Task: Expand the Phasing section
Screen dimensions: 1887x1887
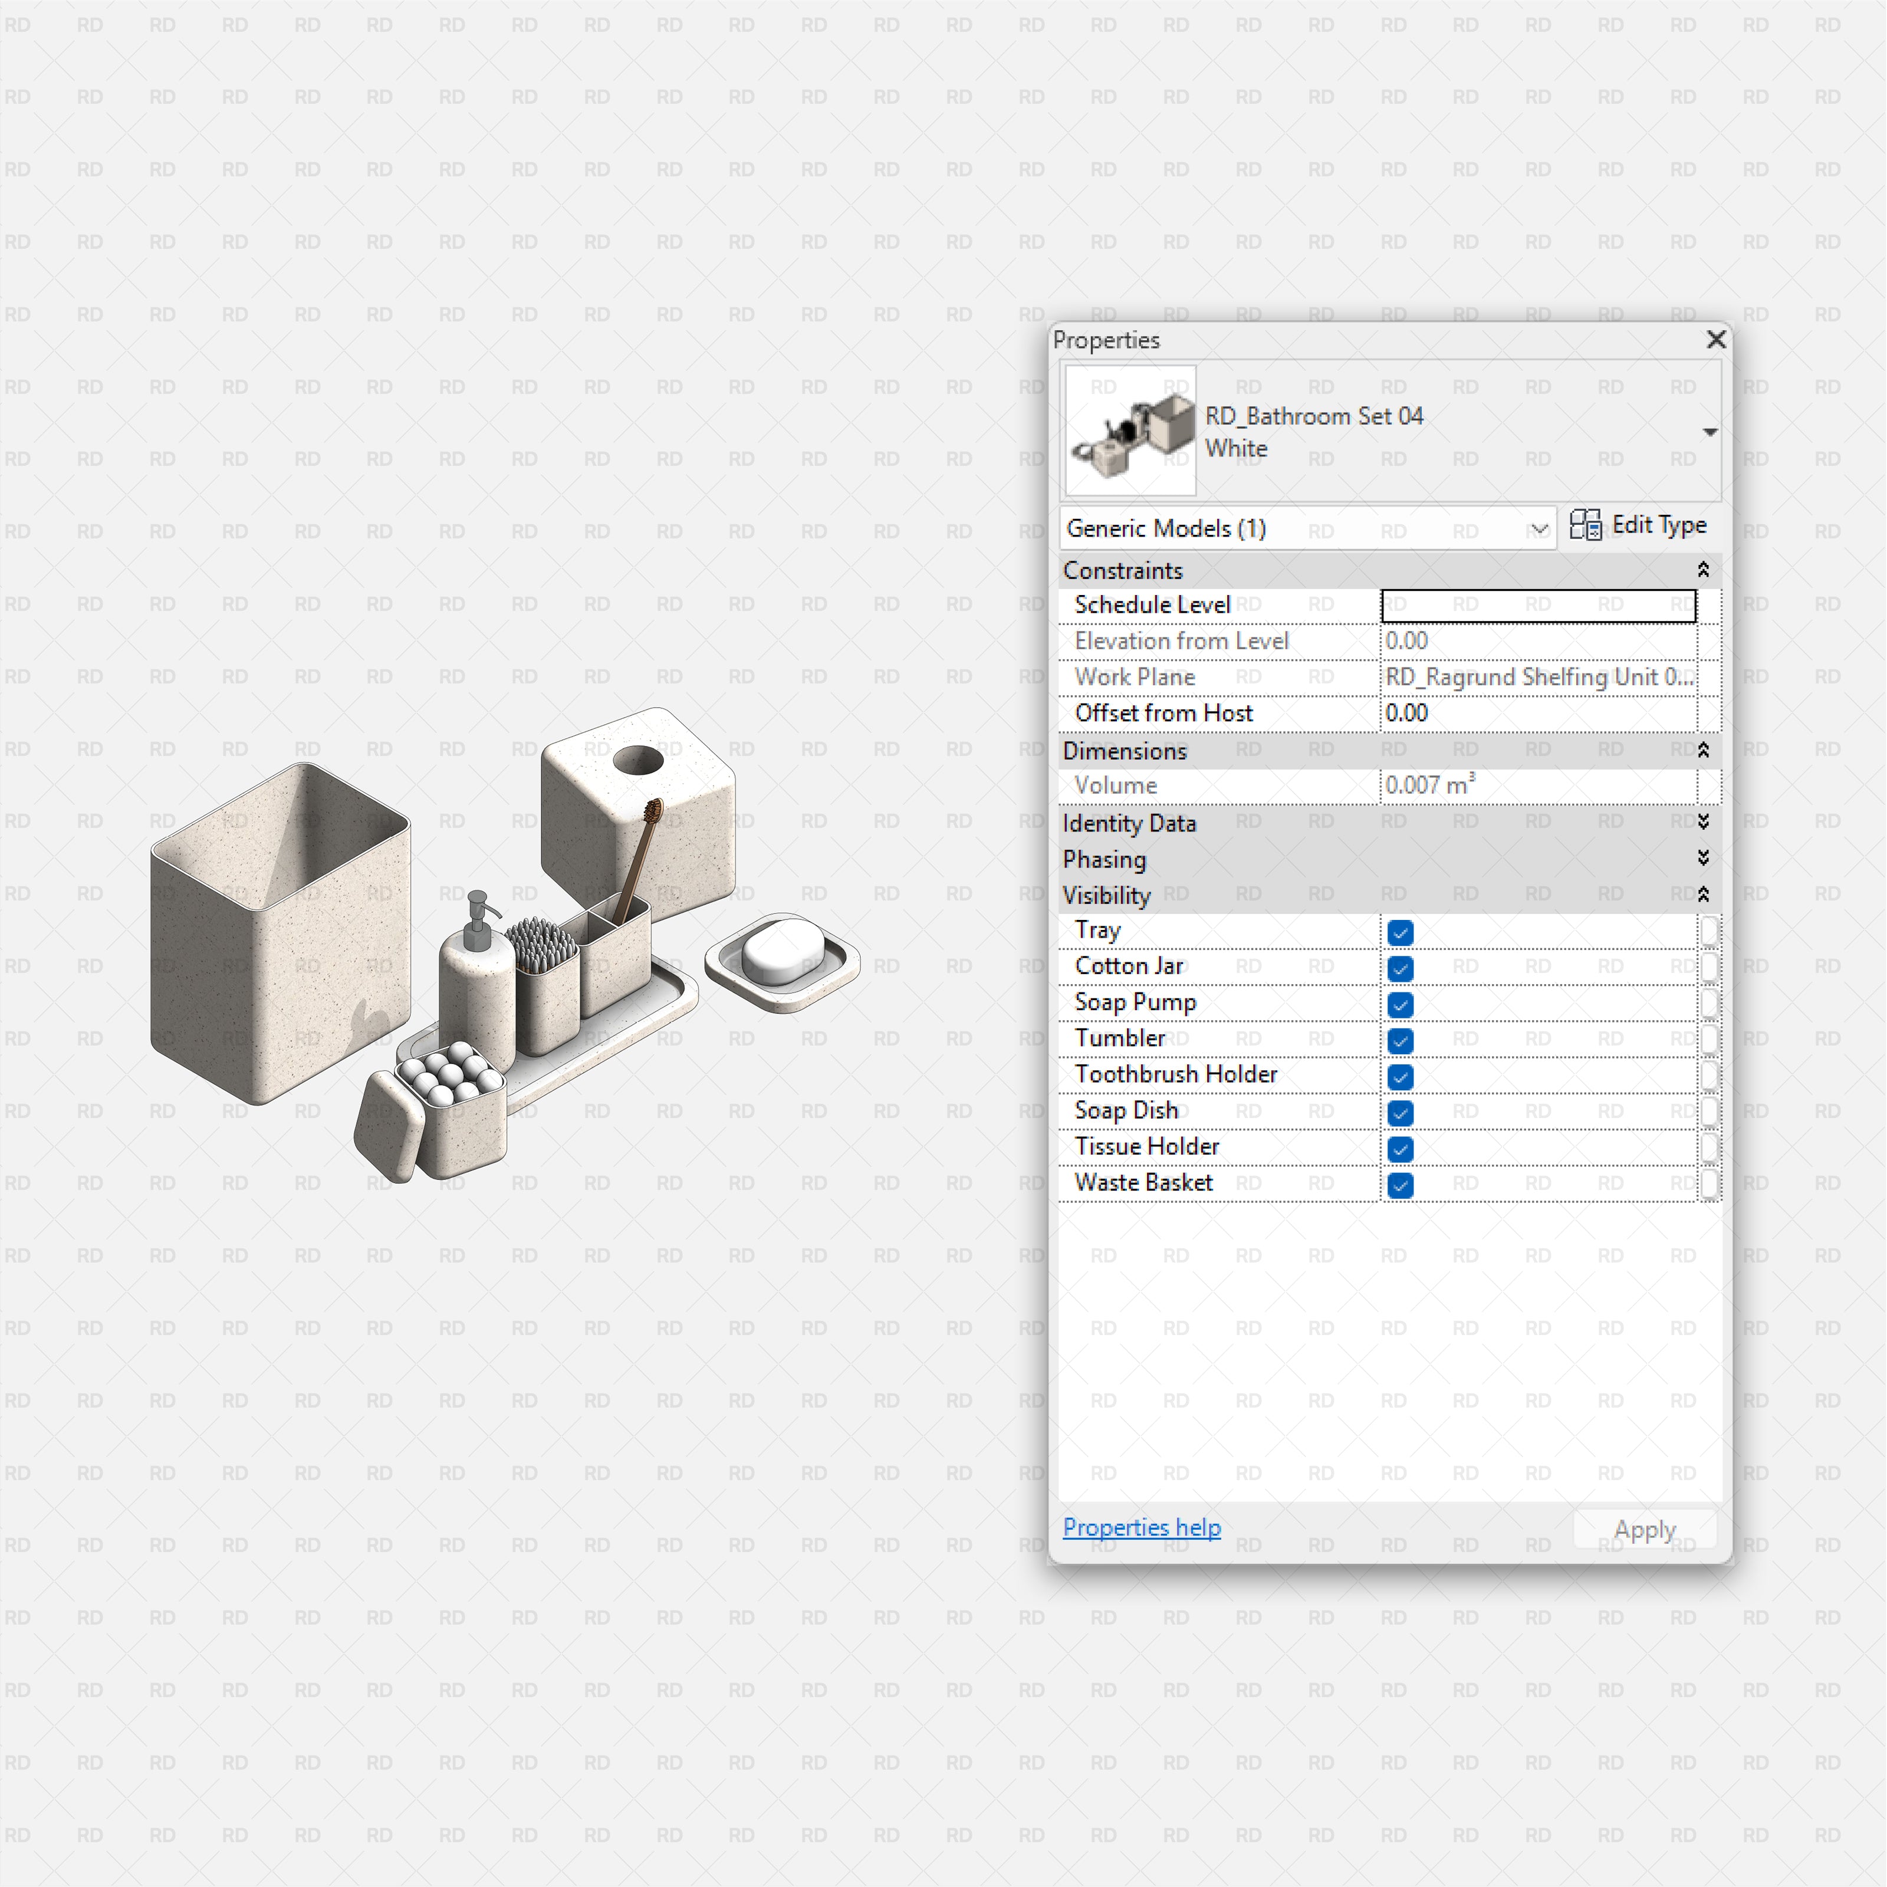Action: coord(1702,859)
